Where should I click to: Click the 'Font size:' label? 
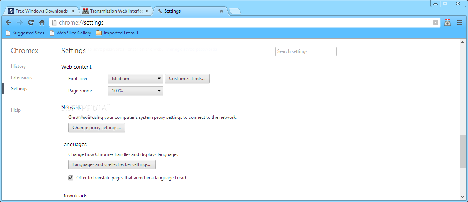tap(77, 79)
